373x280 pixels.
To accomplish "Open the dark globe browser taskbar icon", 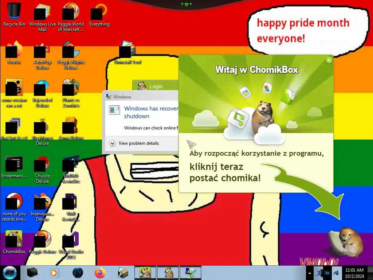I will tap(78, 273).
